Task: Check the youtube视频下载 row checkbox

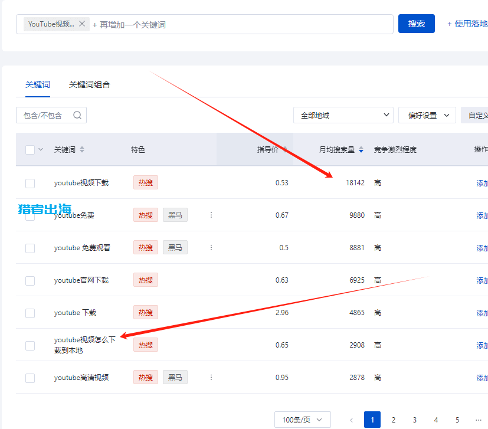Action: coord(30,184)
